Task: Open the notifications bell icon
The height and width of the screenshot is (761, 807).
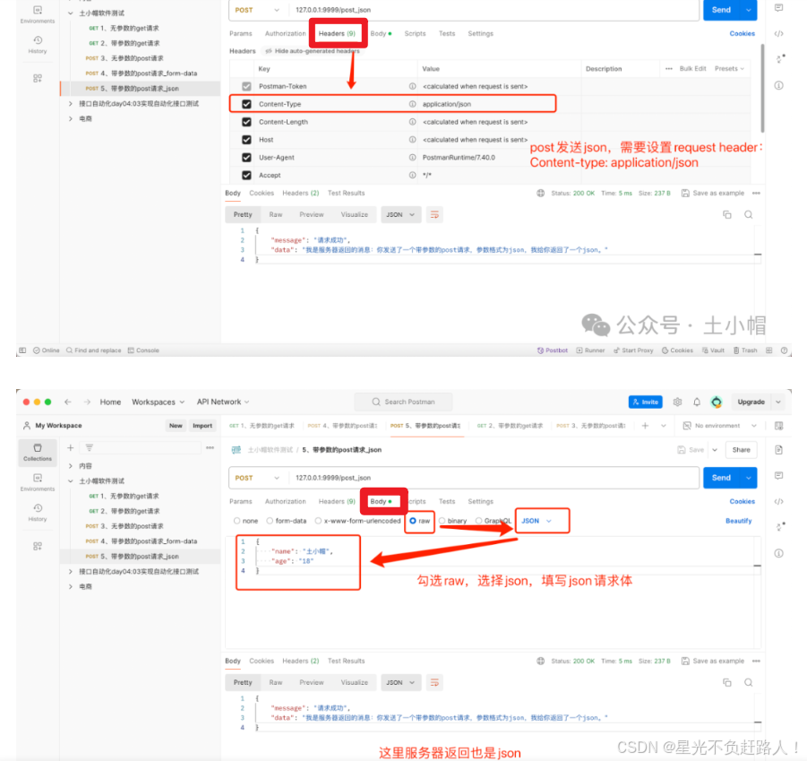Action: click(x=697, y=402)
